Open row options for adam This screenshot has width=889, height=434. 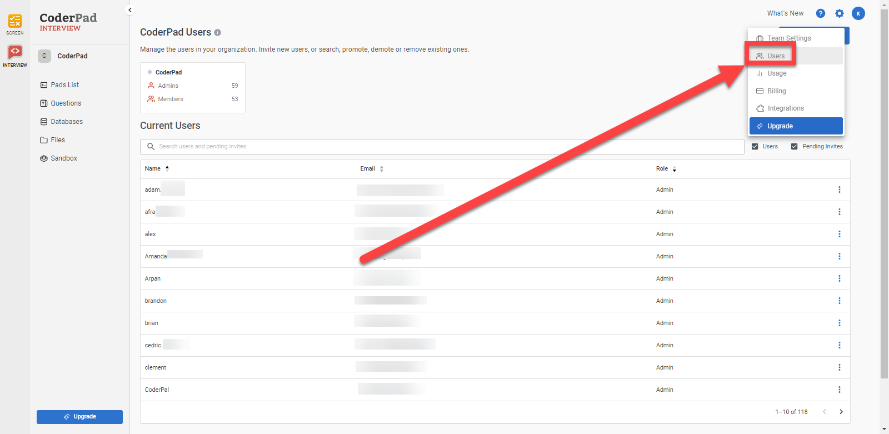pos(839,190)
